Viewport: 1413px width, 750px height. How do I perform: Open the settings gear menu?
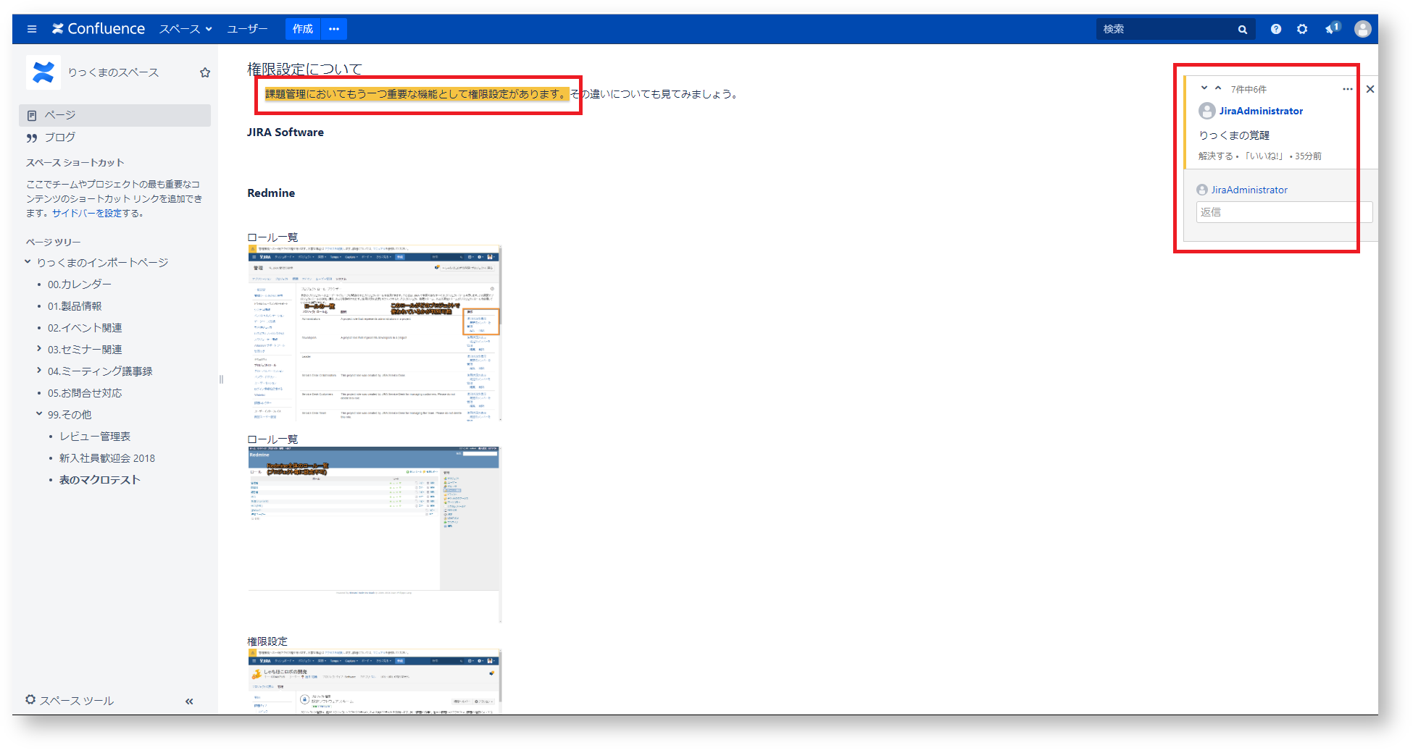tap(1302, 29)
